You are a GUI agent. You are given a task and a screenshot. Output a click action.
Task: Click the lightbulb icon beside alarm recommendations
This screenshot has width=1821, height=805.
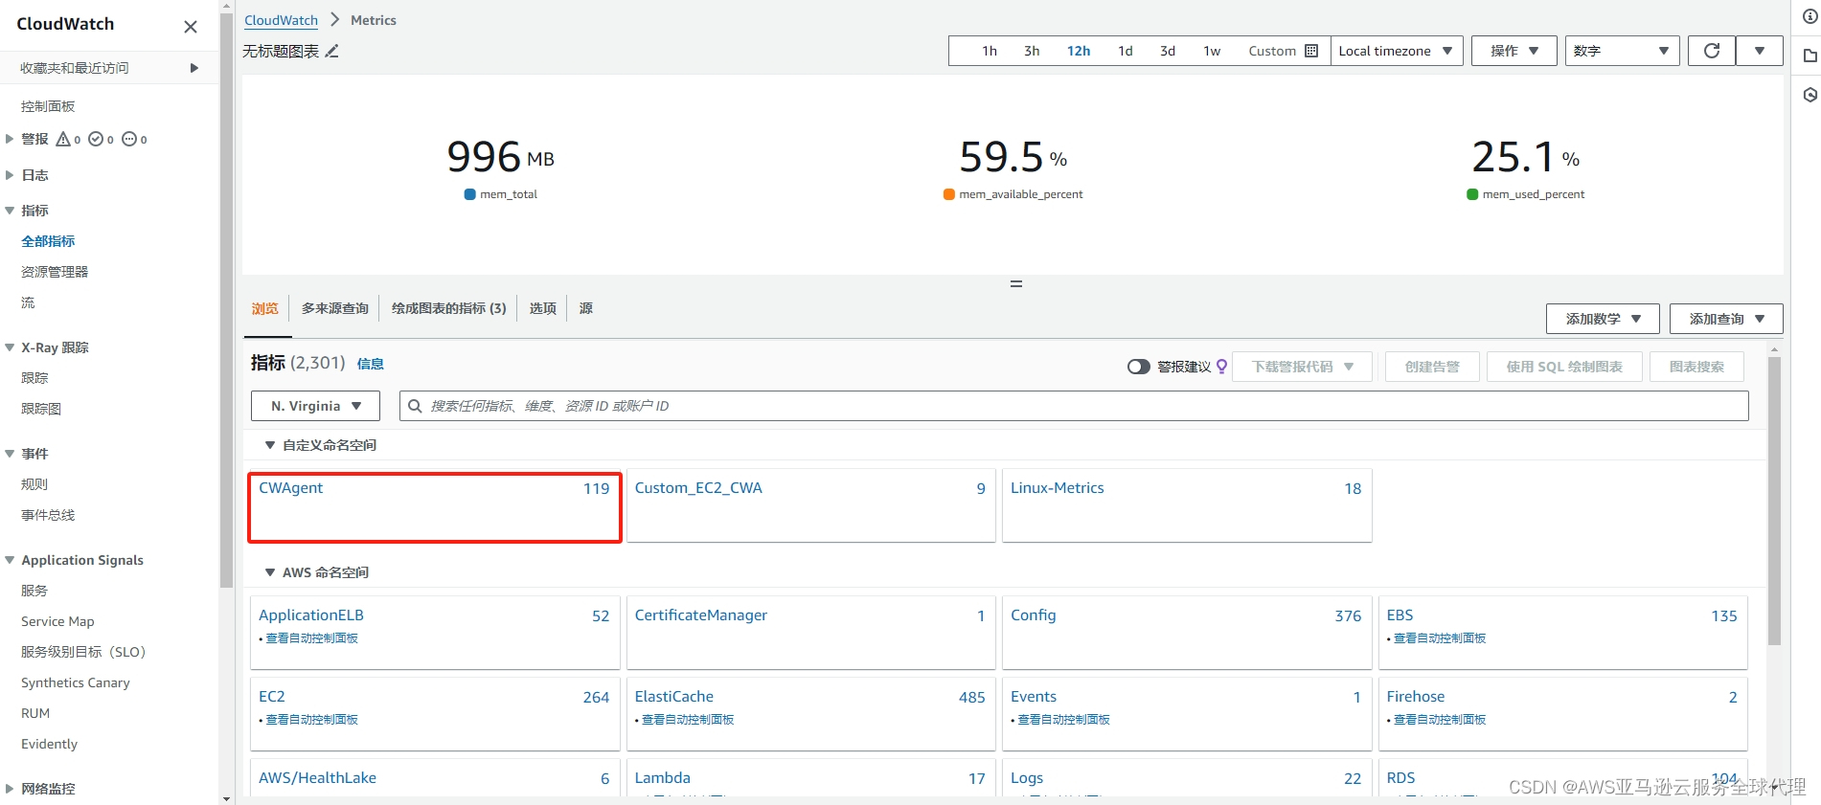(1222, 367)
